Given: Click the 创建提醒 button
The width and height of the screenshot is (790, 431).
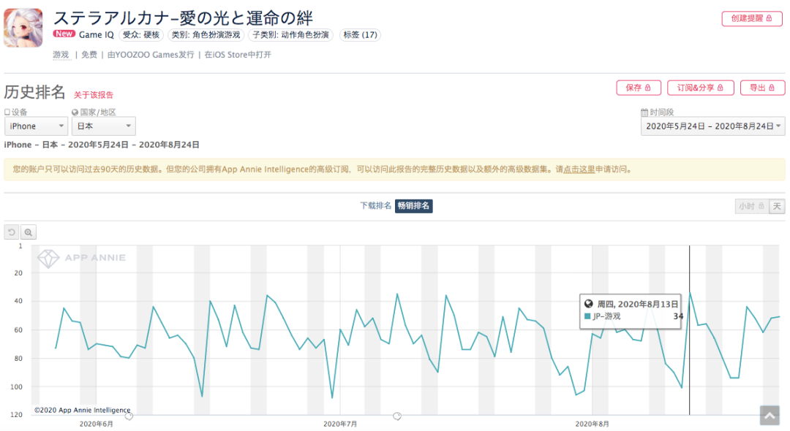Looking at the screenshot, I should point(751,19).
